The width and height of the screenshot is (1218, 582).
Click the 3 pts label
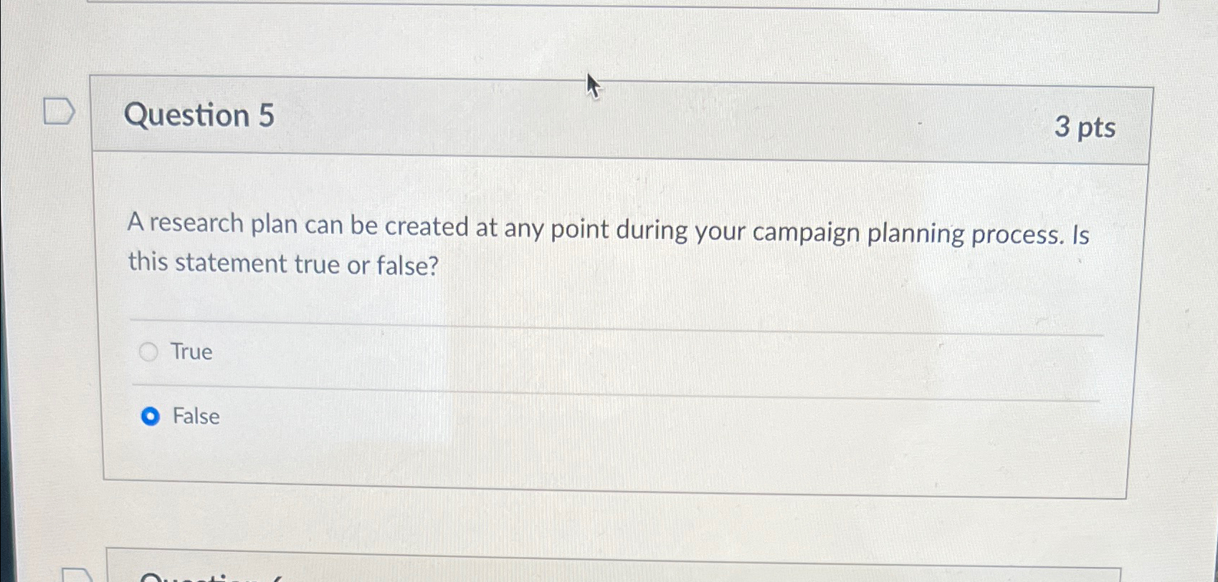point(1085,129)
